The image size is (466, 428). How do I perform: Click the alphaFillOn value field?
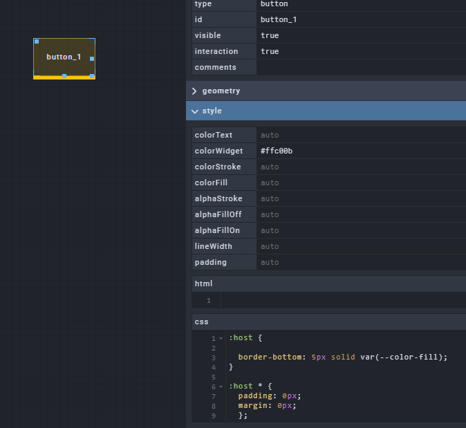360,230
